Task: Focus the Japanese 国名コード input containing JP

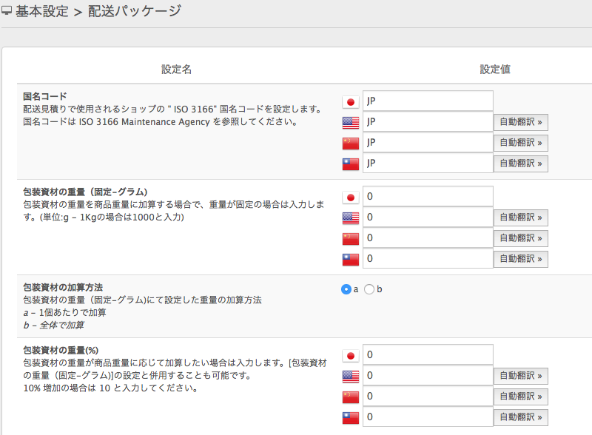Action: [427, 101]
